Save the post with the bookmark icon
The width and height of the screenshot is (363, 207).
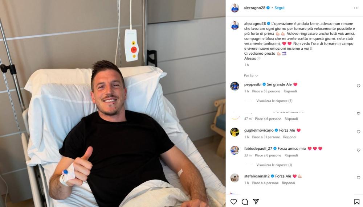357,202
